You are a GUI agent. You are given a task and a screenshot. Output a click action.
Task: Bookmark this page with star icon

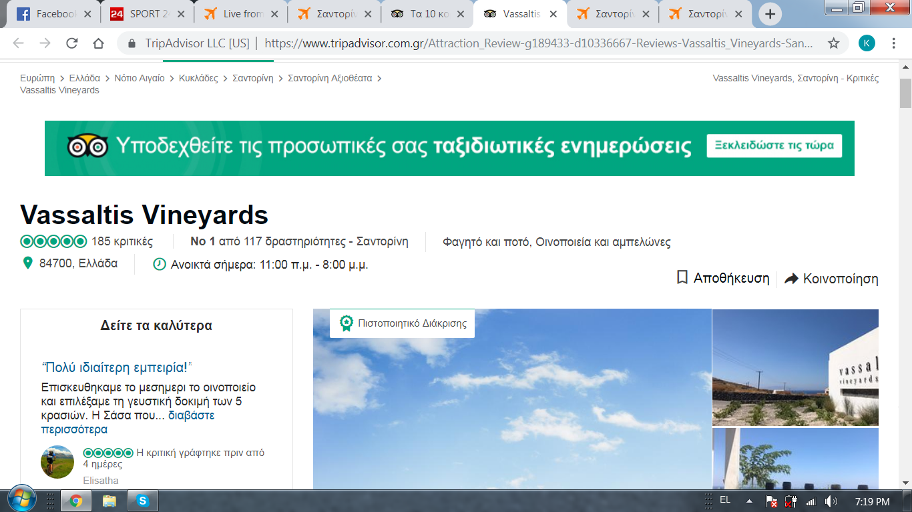833,43
